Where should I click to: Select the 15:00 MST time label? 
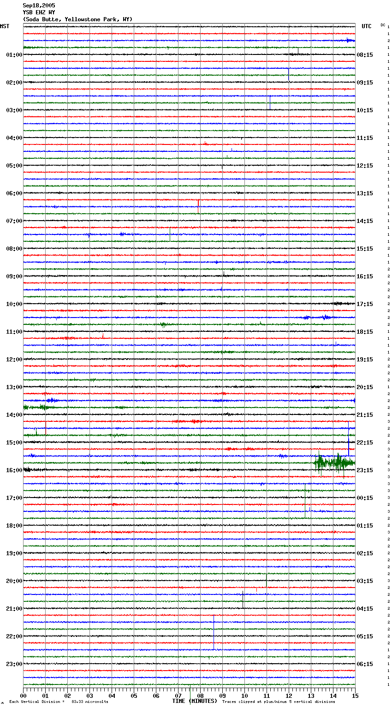click(14, 443)
